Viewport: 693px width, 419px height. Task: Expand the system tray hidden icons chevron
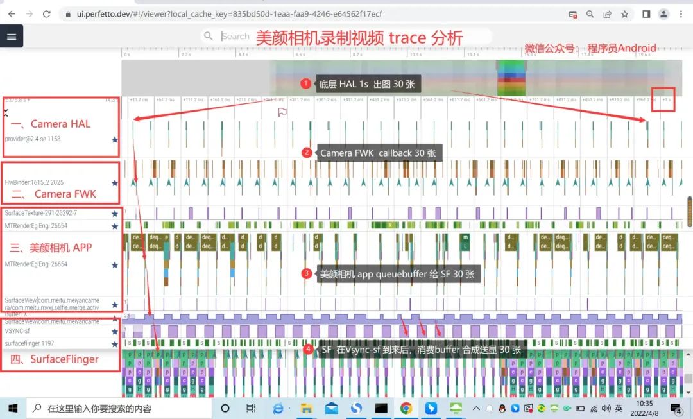(476, 408)
